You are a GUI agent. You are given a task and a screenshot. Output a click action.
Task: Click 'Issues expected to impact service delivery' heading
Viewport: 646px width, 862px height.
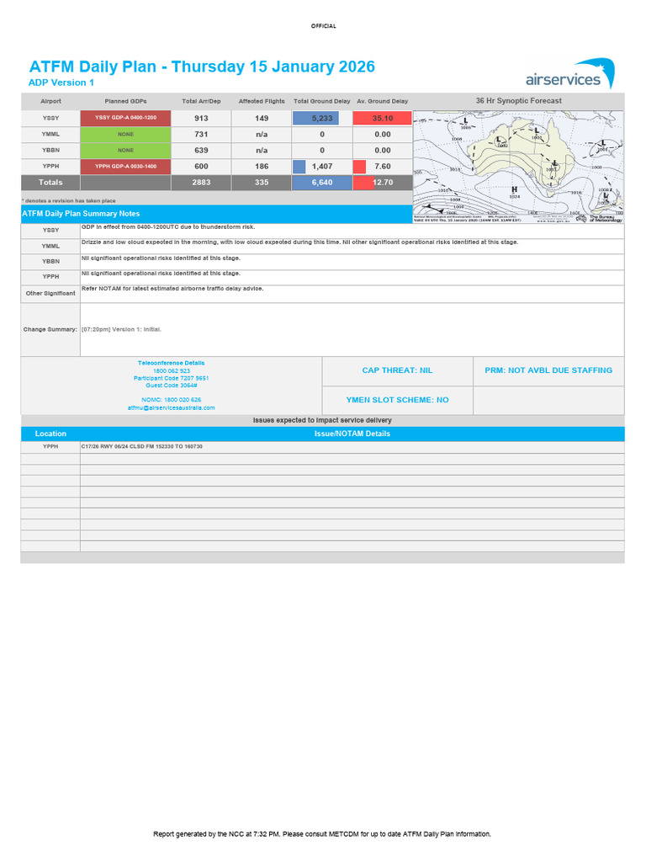pos(322,421)
